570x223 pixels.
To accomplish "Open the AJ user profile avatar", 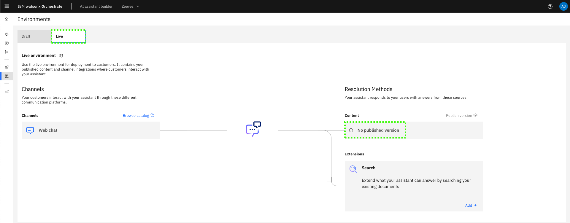I will [x=563, y=7].
